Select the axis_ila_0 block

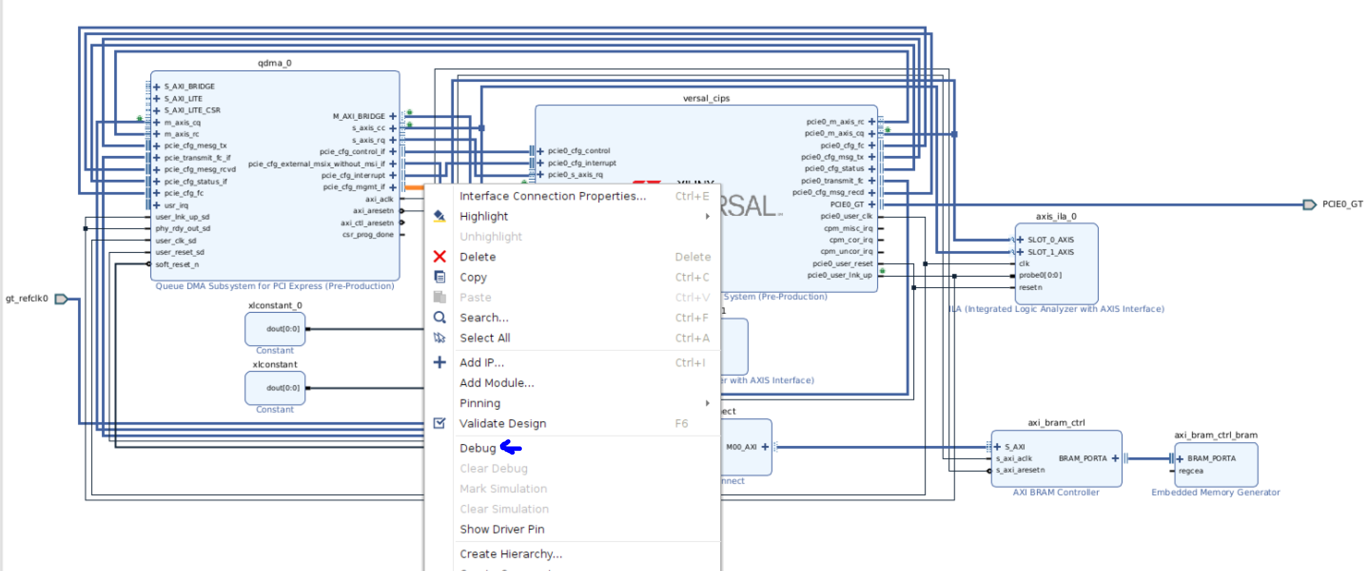click(x=1057, y=263)
